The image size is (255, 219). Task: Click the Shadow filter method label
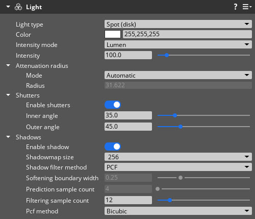tap(56, 167)
